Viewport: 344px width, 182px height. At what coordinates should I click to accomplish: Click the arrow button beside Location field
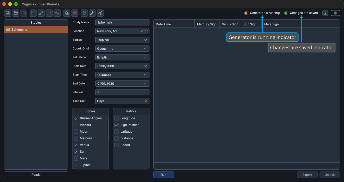(147, 31)
